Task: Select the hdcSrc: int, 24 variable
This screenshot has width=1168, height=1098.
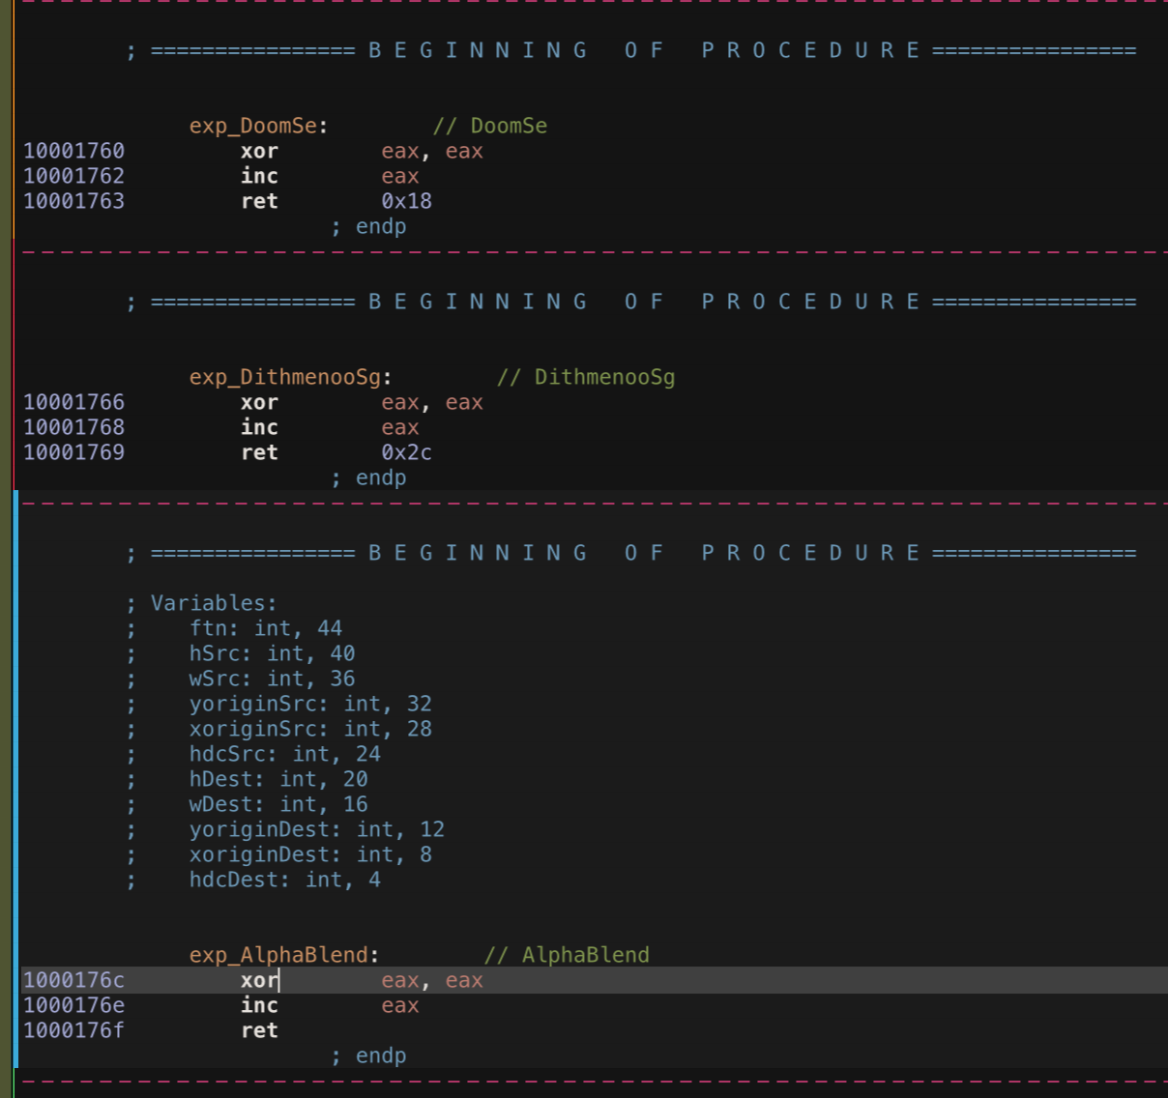Action: pyautogui.click(x=285, y=754)
